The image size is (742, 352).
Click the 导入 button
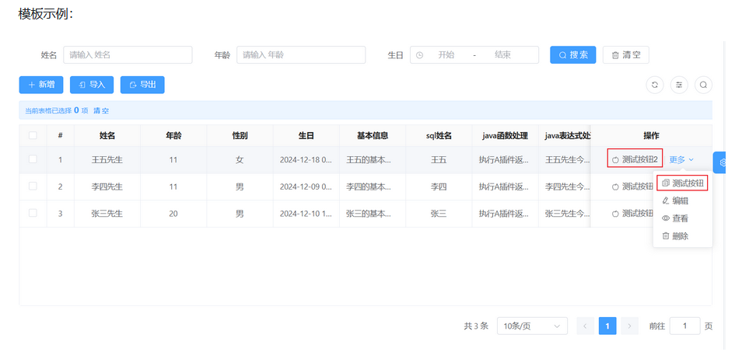(x=92, y=85)
